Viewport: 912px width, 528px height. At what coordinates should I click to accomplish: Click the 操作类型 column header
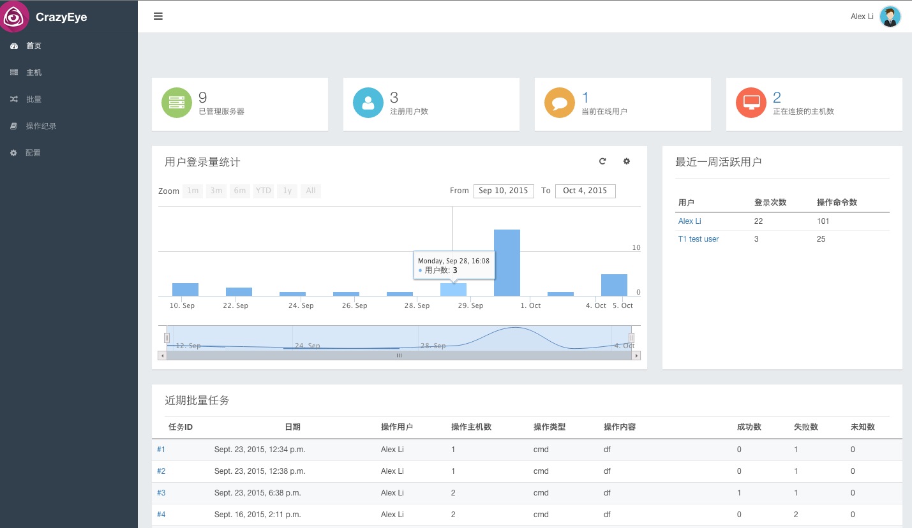click(x=549, y=427)
